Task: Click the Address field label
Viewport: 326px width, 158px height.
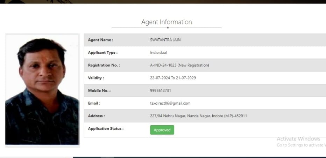Action: 96,116
